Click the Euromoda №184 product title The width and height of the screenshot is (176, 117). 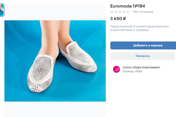coord(128,6)
